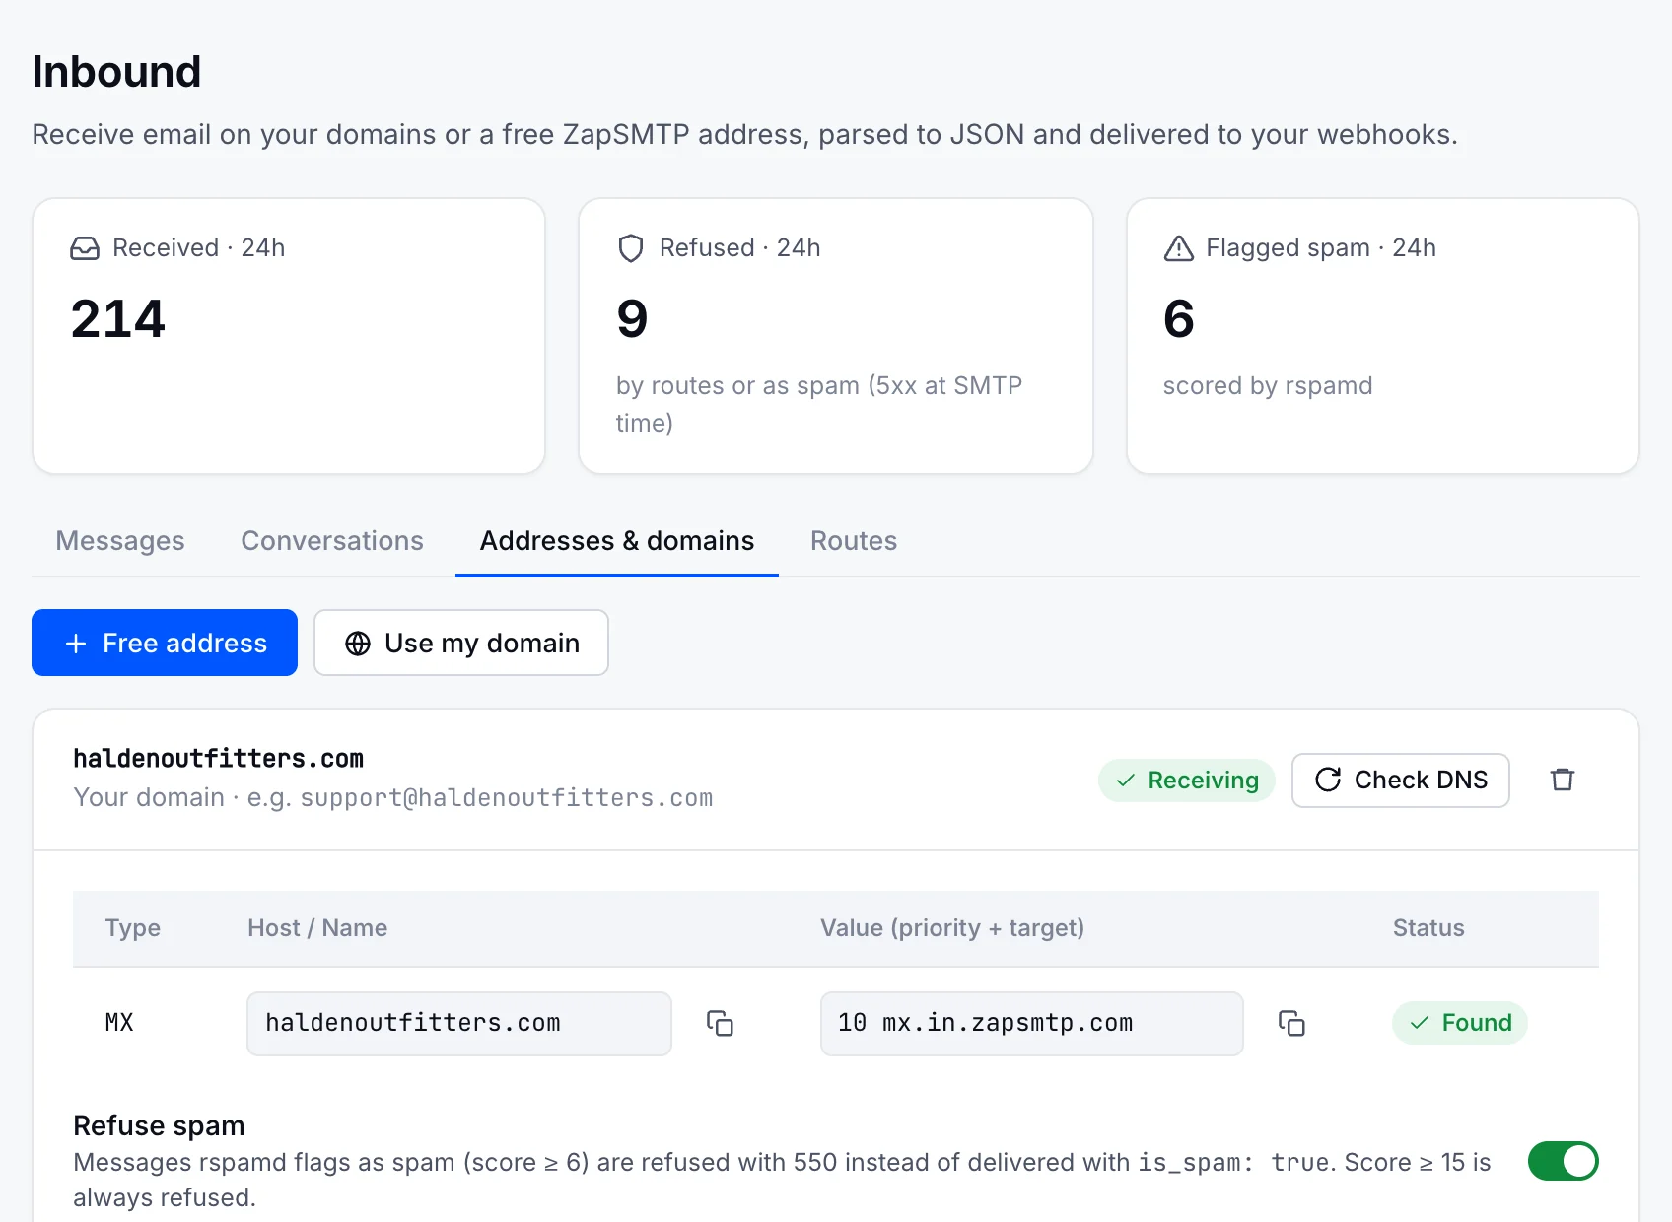Click the flagged spam count 6
Image resolution: width=1672 pixels, height=1222 pixels.
(1179, 319)
